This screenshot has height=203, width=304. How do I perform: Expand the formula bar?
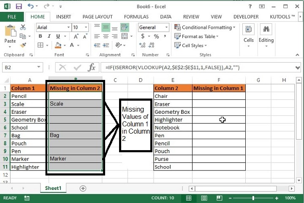click(x=298, y=68)
